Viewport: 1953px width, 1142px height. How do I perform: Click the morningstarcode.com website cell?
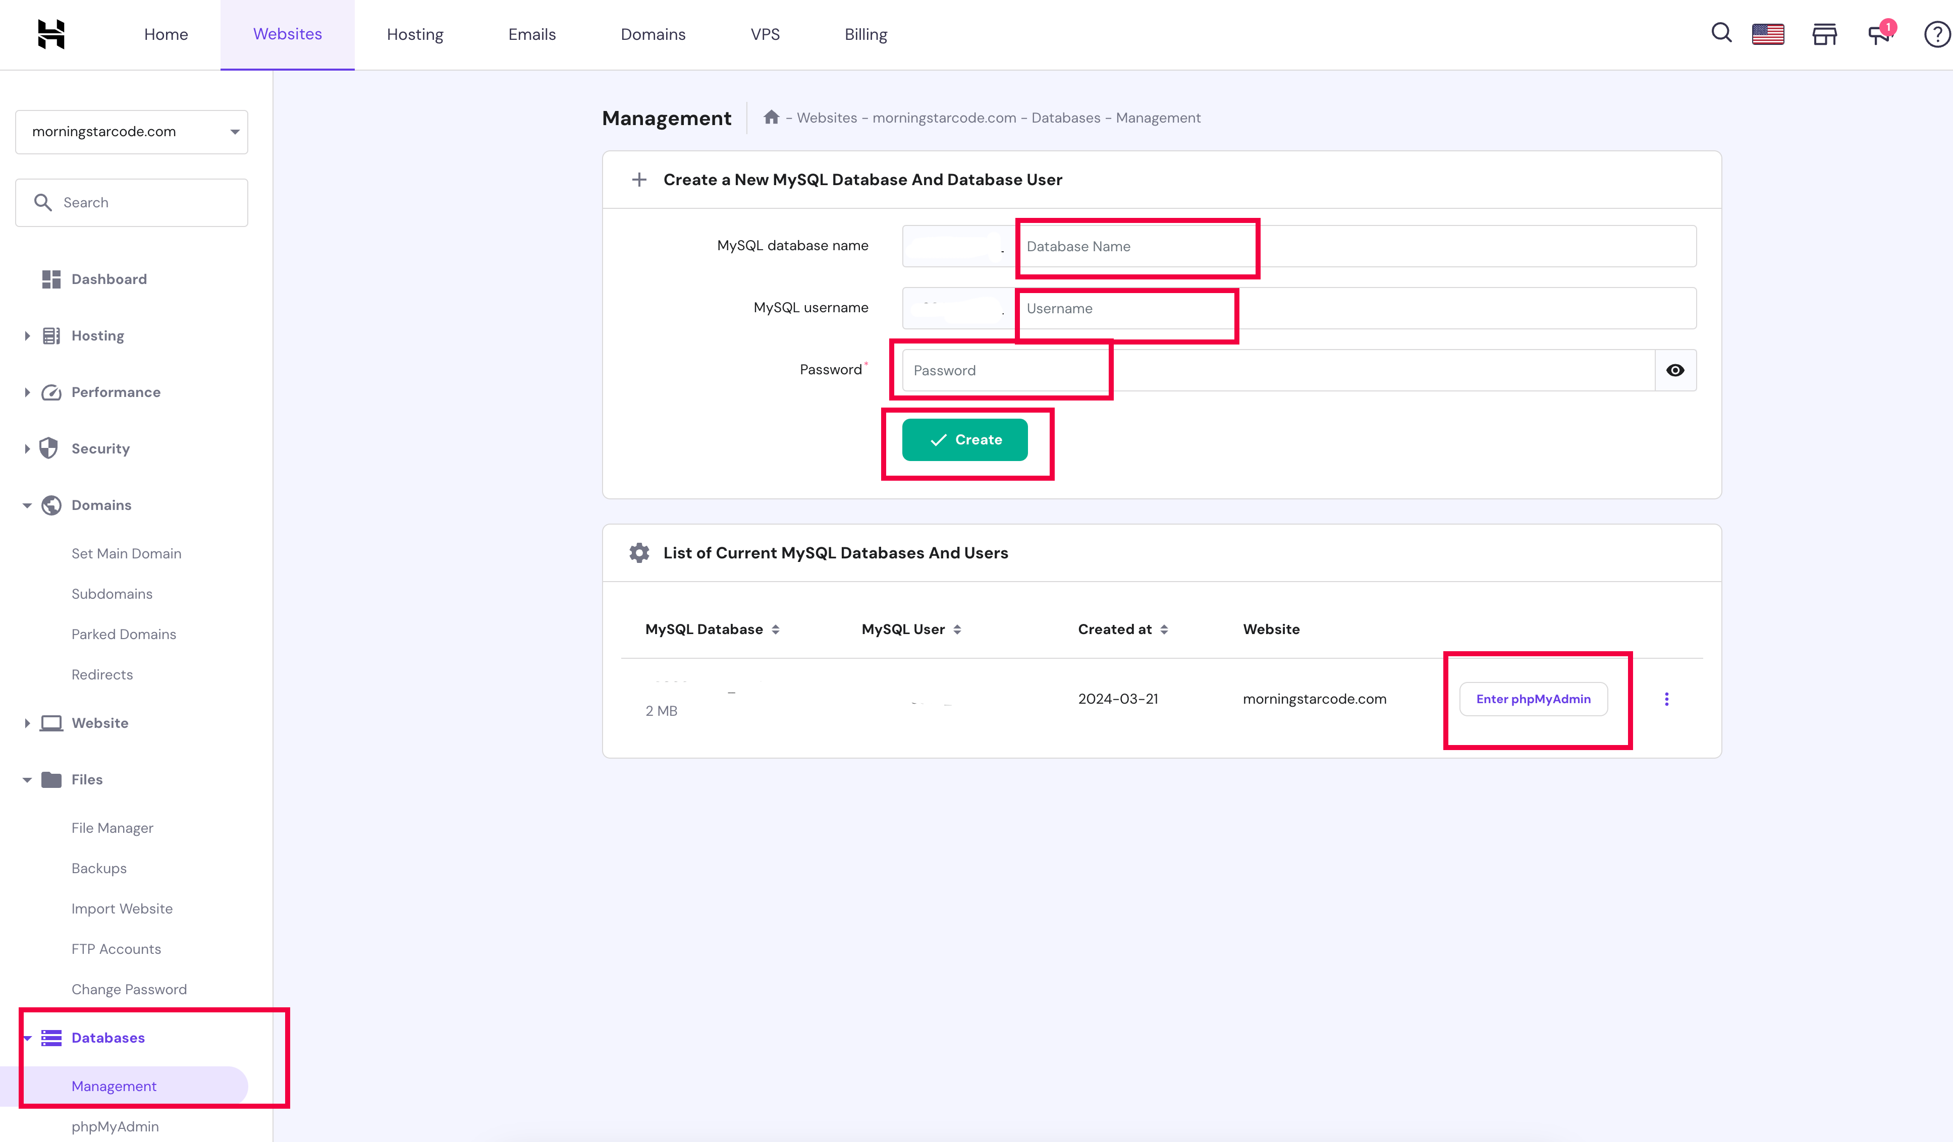coord(1315,699)
